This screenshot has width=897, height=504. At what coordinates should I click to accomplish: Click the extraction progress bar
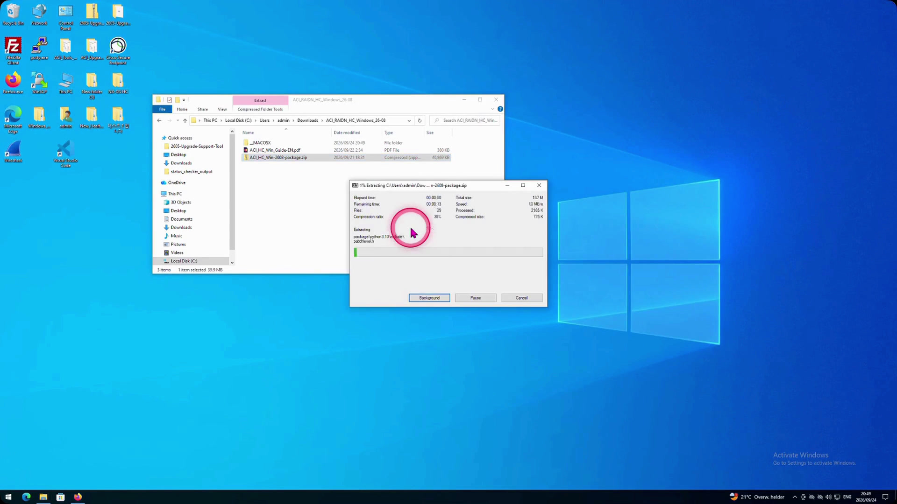click(448, 252)
